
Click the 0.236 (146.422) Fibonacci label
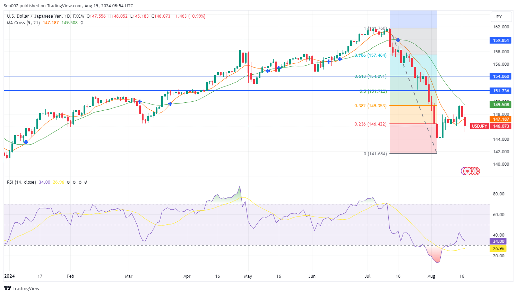(x=370, y=124)
